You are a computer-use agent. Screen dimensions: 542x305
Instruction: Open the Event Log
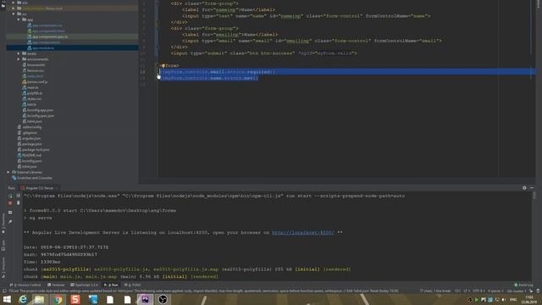tap(523, 285)
